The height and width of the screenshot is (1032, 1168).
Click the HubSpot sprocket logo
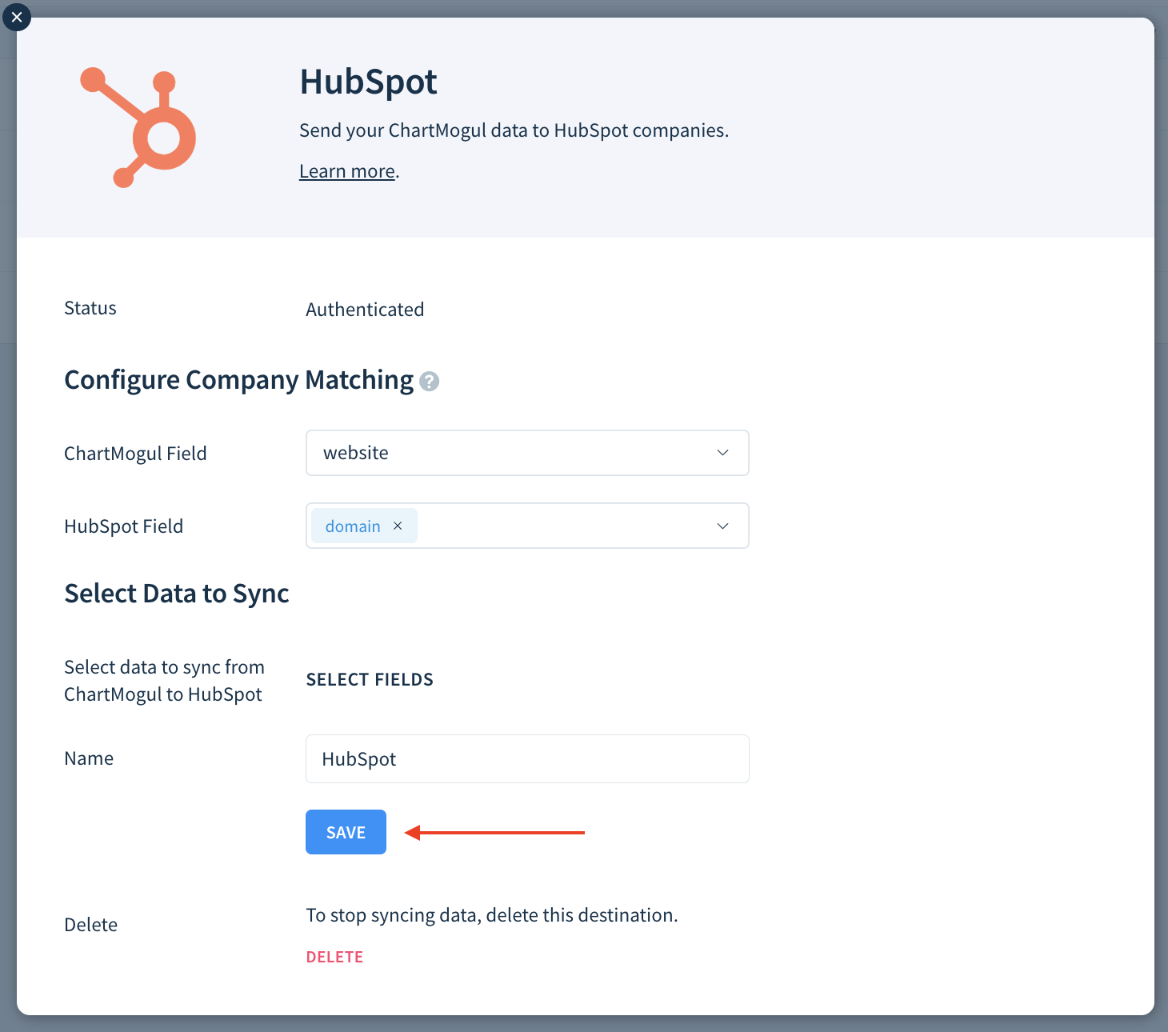pos(138,127)
